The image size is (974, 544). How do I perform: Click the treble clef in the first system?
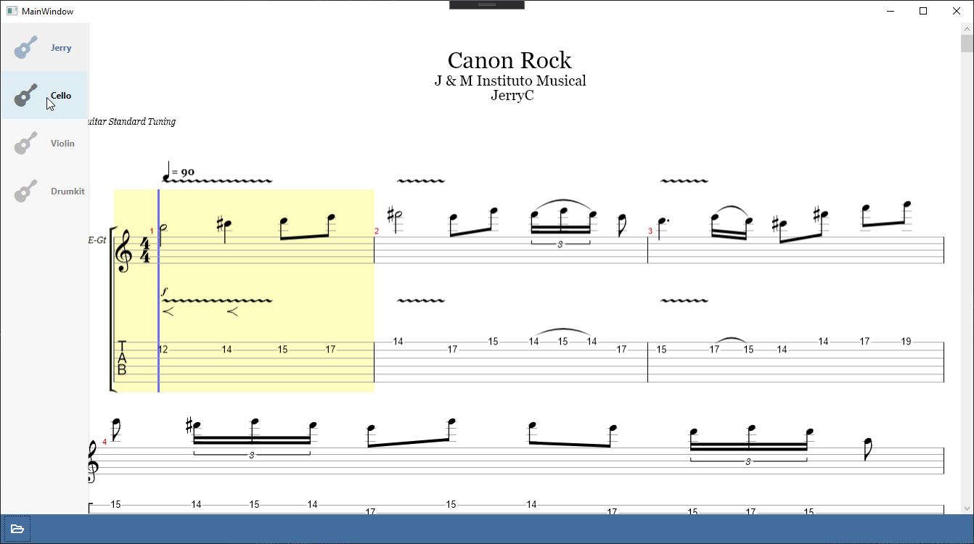124,251
